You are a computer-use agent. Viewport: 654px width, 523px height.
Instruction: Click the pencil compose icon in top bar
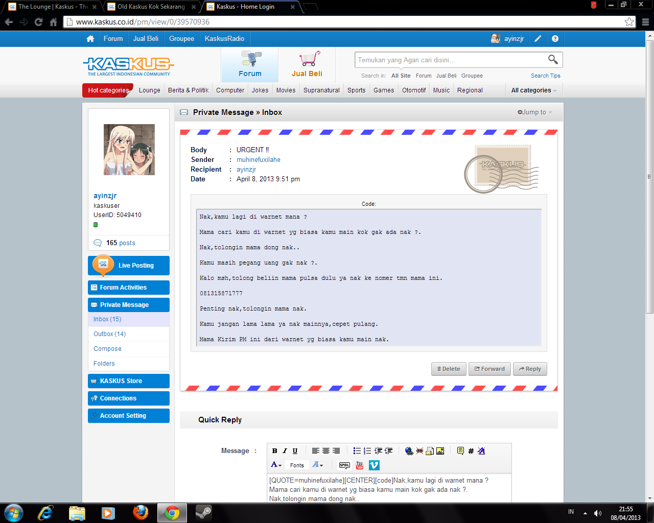(x=538, y=39)
